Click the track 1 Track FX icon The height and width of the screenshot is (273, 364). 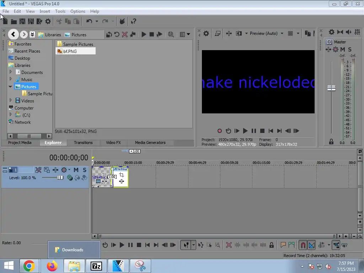(x=55, y=170)
